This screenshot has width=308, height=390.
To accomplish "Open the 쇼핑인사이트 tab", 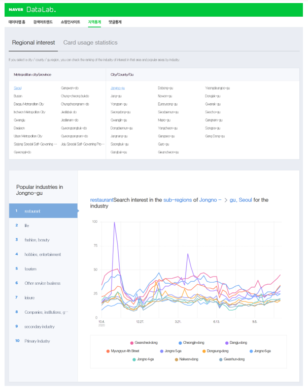I will point(70,22).
